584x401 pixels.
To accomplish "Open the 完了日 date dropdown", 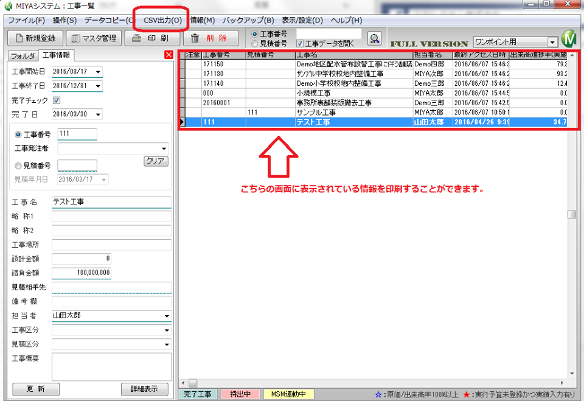I will coord(98,114).
